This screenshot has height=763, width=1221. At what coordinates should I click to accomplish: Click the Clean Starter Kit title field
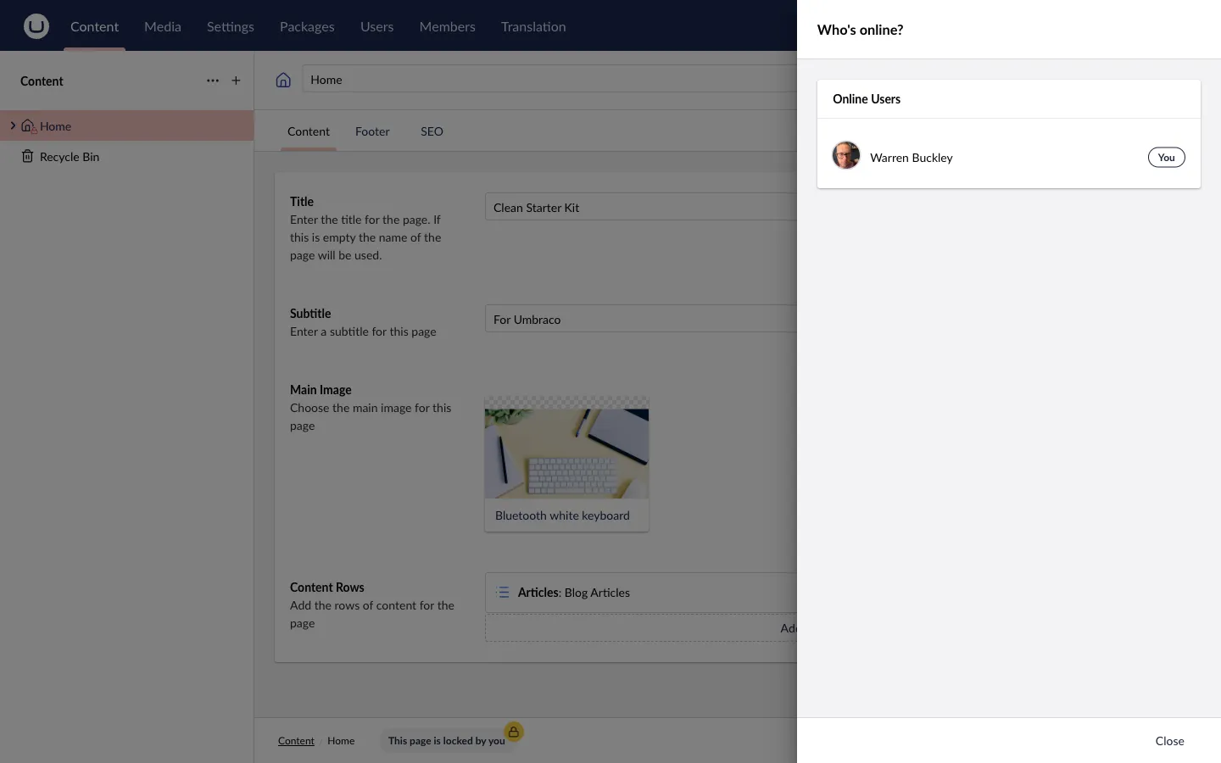click(x=594, y=207)
